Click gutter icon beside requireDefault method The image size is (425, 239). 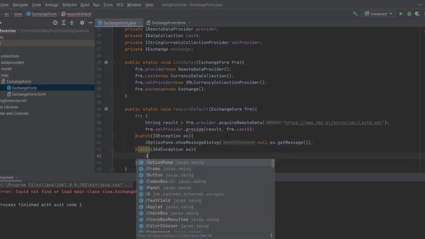pyautogui.click(x=106, y=109)
